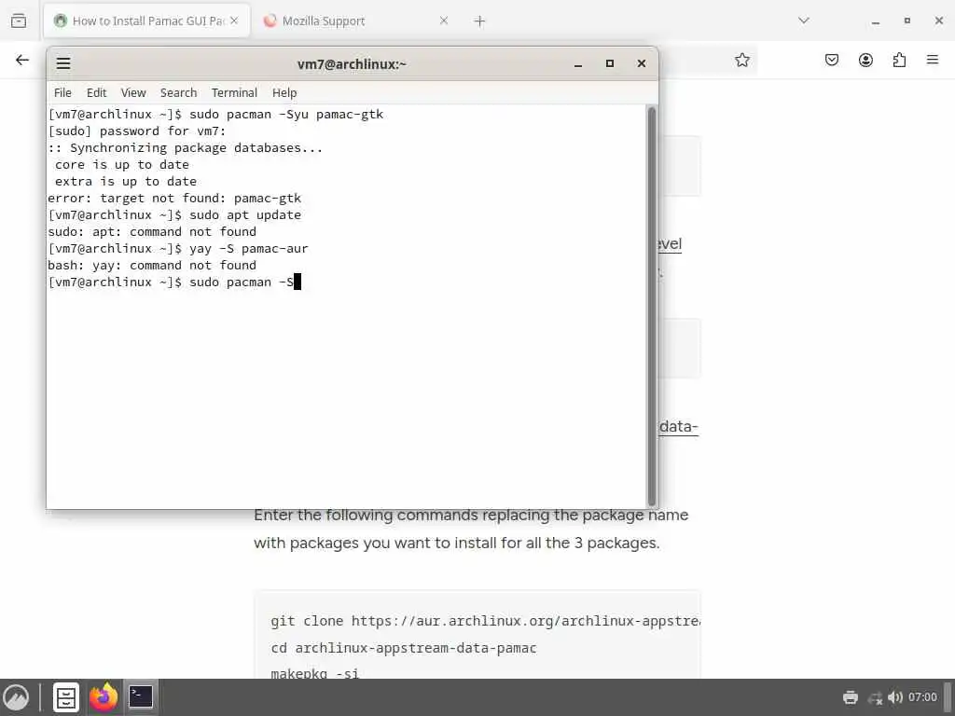Open the network status tray icon
The height and width of the screenshot is (716, 955).
point(875,697)
